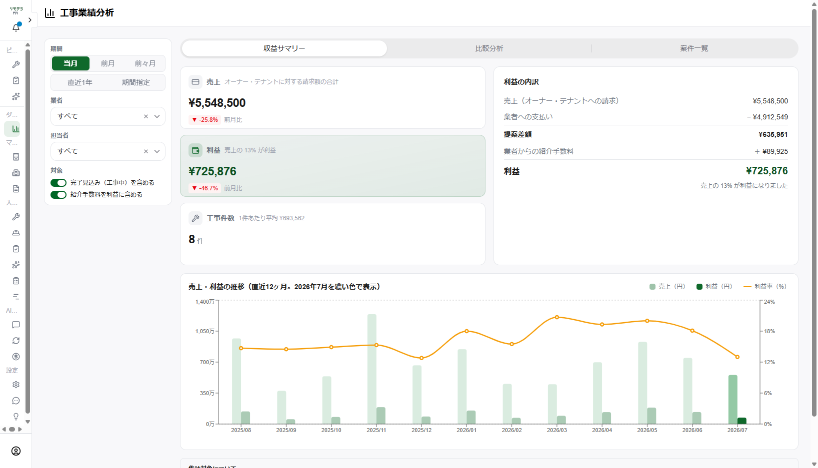Open the 業者 dropdown chevron
Viewport: 818px width, 468px height.
(157, 116)
